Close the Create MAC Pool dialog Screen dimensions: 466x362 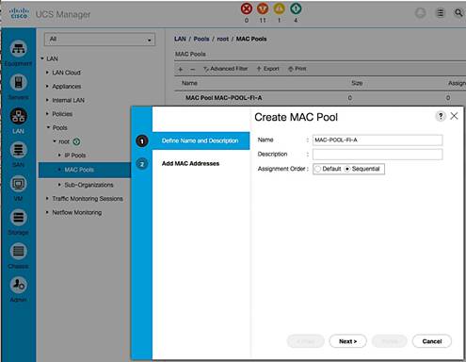point(454,116)
